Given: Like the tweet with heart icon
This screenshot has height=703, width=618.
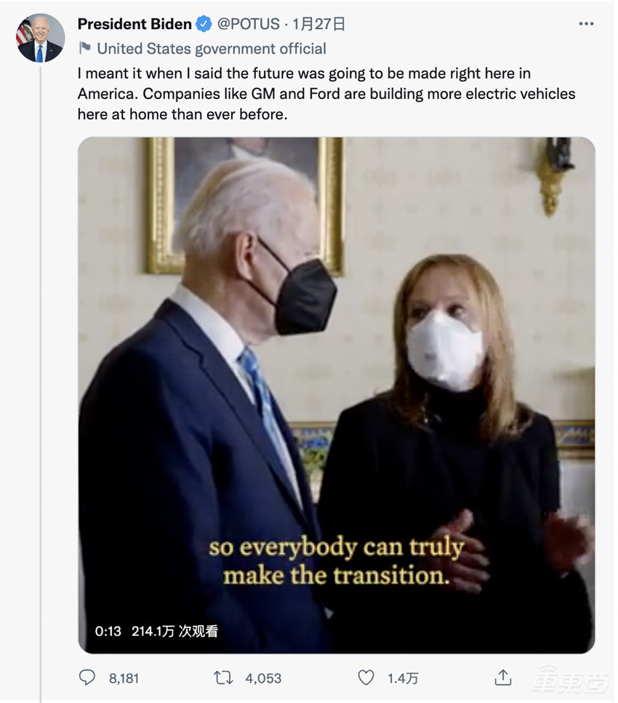Looking at the screenshot, I should [366, 678].
